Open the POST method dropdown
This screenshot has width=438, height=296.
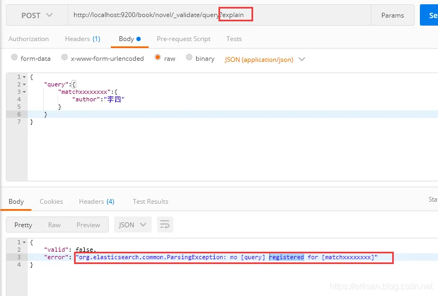pos(37,15)
